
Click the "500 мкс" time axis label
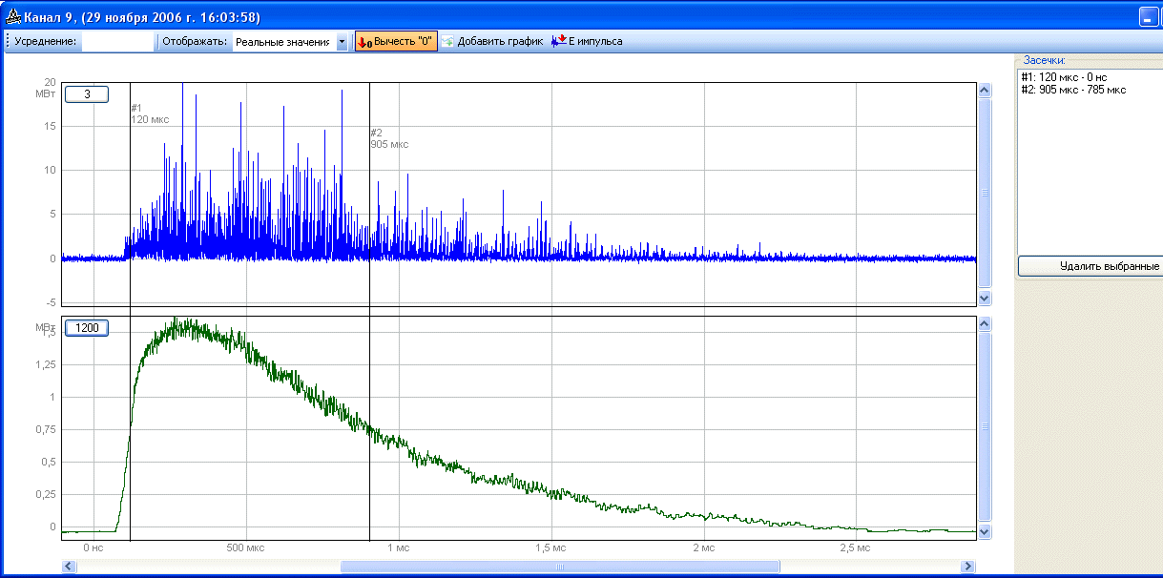pos(245,547)
